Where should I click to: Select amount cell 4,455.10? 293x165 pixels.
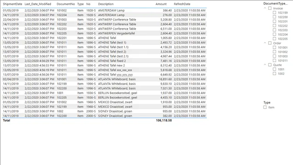(166, 98)
